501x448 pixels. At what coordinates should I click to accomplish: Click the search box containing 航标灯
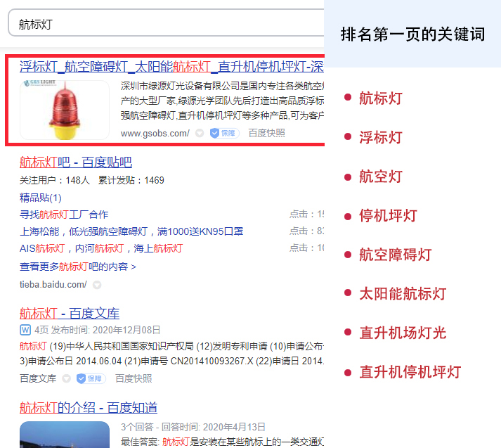tap(166, 23)
